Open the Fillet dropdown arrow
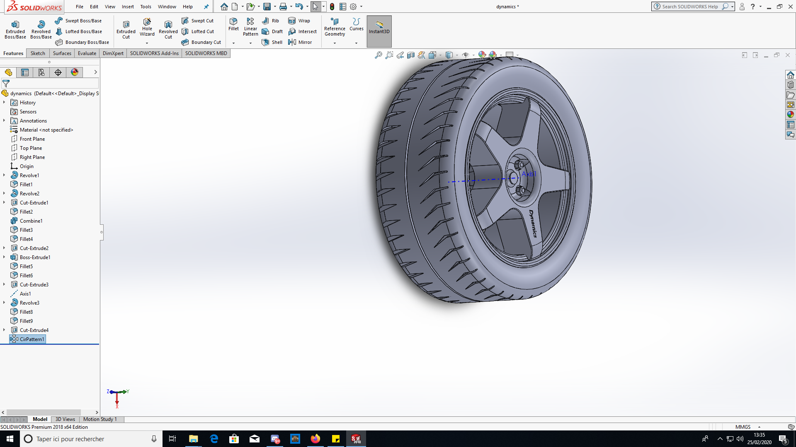Screen dimensions: 796x447 pyautogui.click(x=233, y=43)
